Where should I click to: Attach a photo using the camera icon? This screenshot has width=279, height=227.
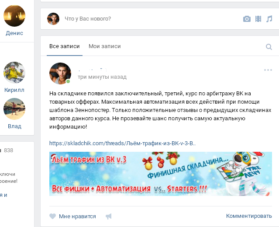pos(247,19)
